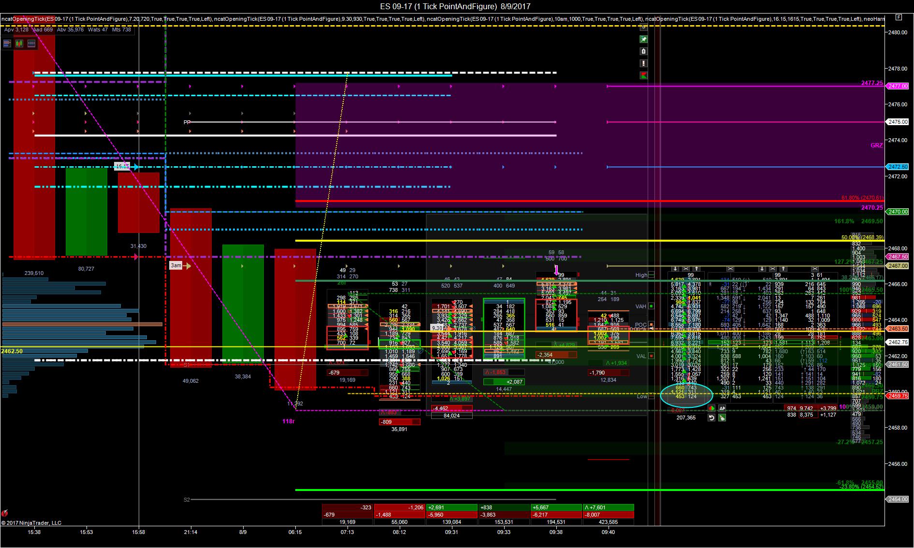Click the 2462.50 yellow price label at left
The width and height of the screenshot is (914, 548).
pos(12,351)
